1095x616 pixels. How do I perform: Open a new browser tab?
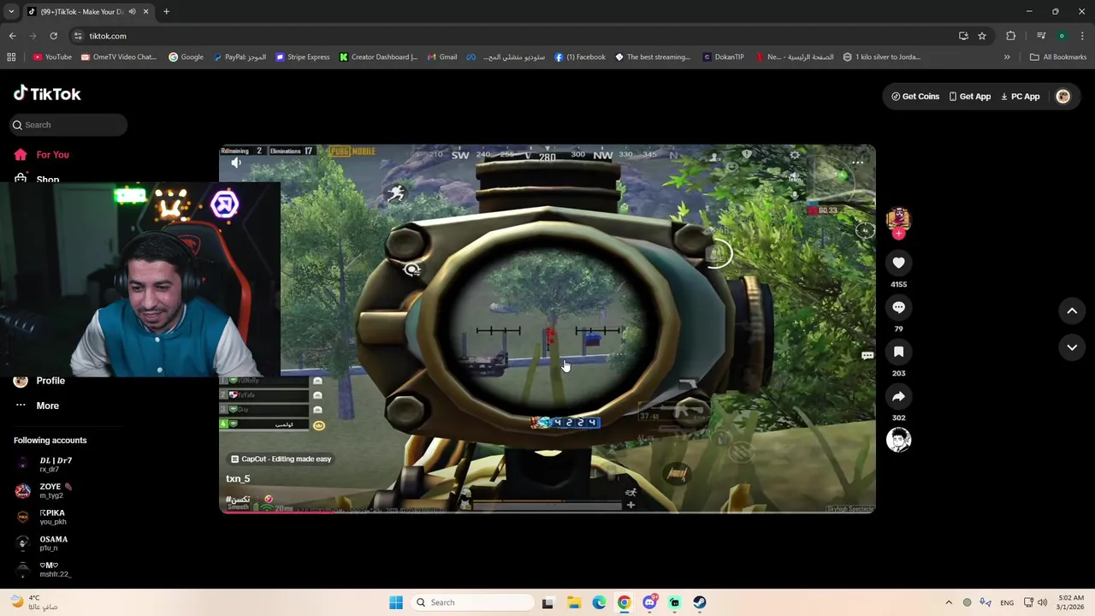pyautogui.click(x=166, y=12)
